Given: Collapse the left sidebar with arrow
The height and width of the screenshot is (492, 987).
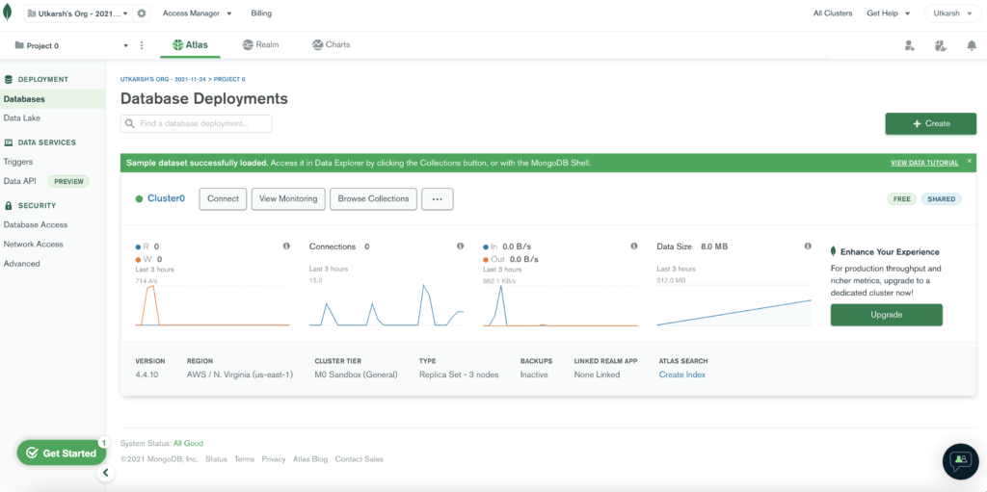Looking at the screenshot, I should (107, 473).
